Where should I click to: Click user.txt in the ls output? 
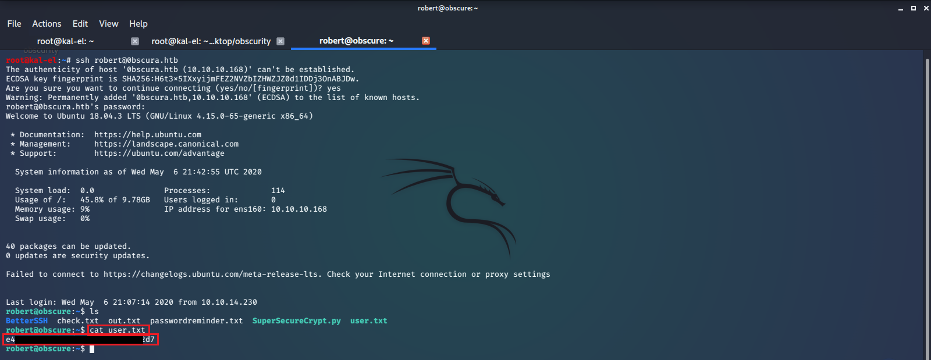click(x=369, y=321)
